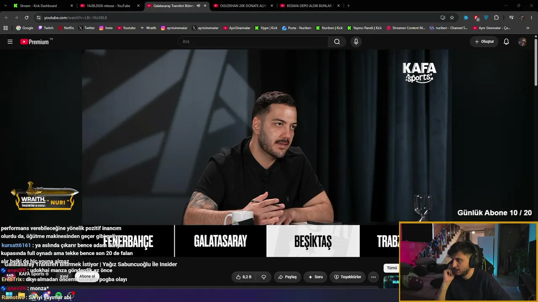Image resolution: width=538 pixels, height=302 pixels.
Task: Focus the YouTube Ara search field
Action: pos(253,42)
